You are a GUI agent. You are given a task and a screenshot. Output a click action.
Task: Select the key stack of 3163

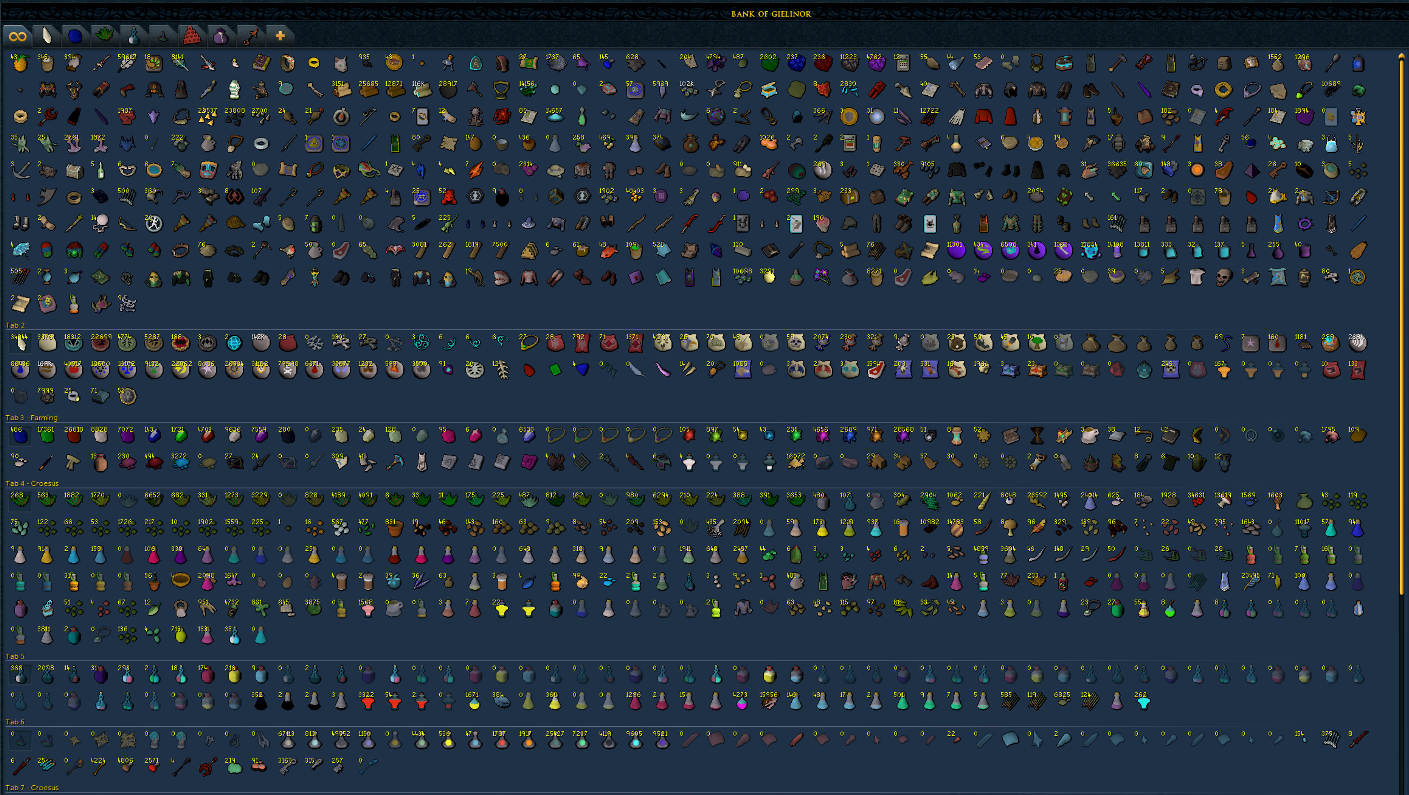coord(288,768)
